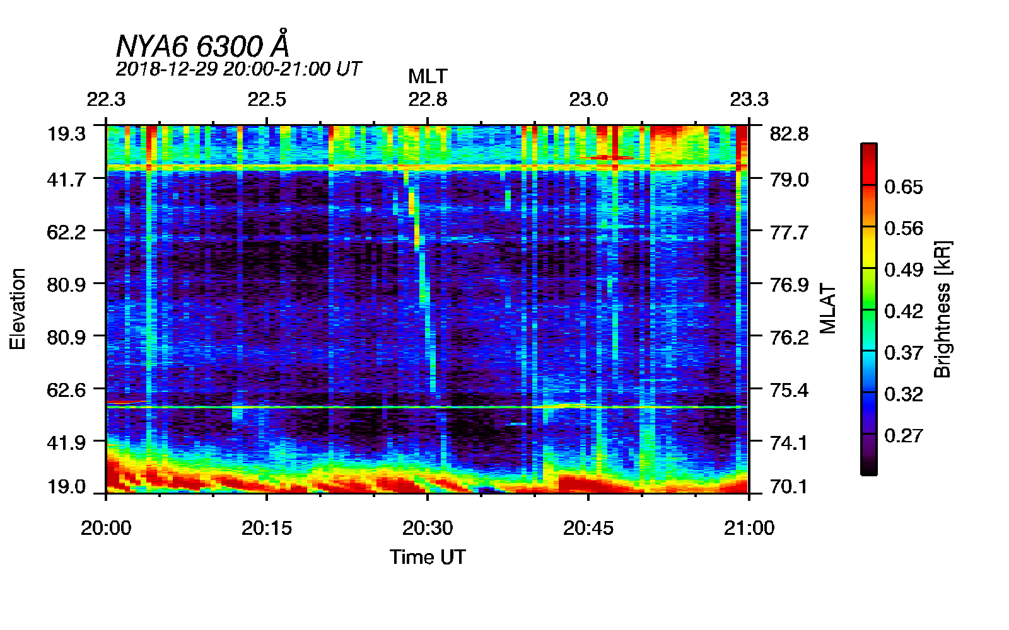Viewport: 1009px width, 630px height.
Task: Click the heatmap red band at 20:45 near 19.0 elevation
Action: [588, 484]
